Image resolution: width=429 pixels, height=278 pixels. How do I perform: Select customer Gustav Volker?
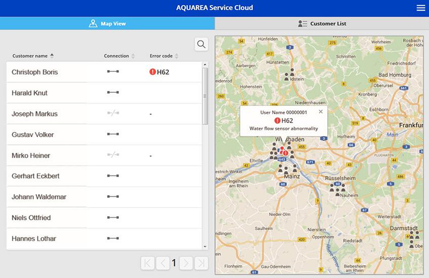point(104,135)
